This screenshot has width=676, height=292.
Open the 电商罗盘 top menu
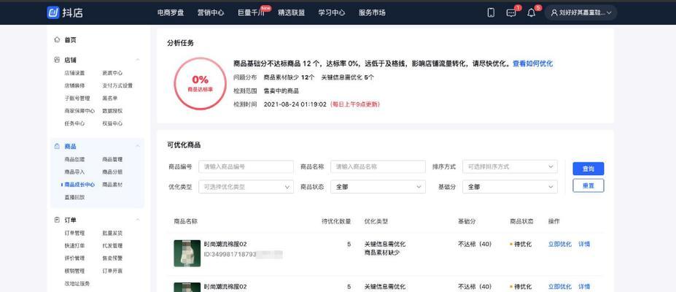171,13
